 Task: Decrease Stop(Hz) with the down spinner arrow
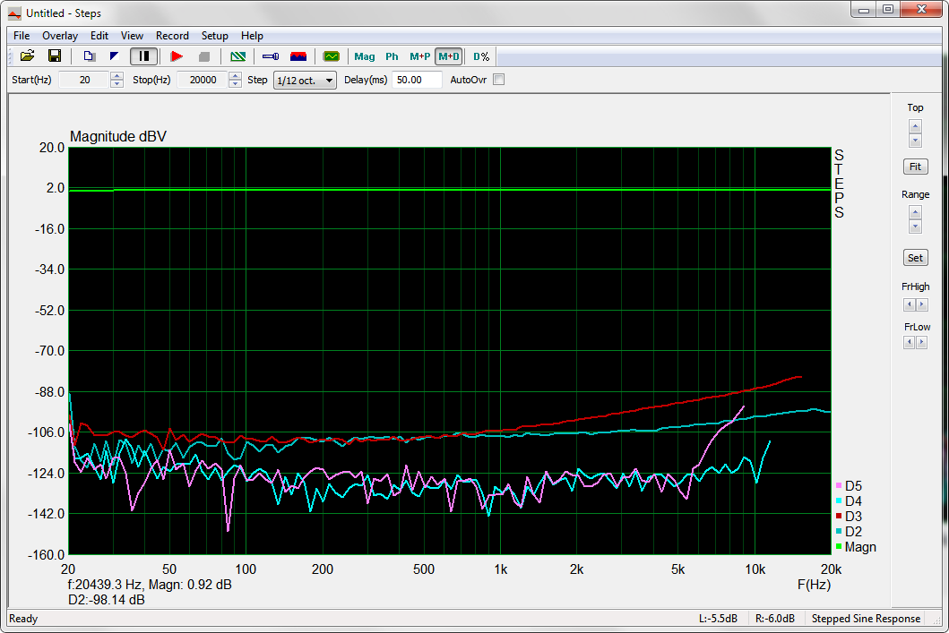point(235,84)
